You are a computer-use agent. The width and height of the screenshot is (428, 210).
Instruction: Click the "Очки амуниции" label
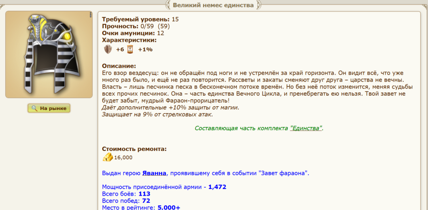click(x=128, y=33)
